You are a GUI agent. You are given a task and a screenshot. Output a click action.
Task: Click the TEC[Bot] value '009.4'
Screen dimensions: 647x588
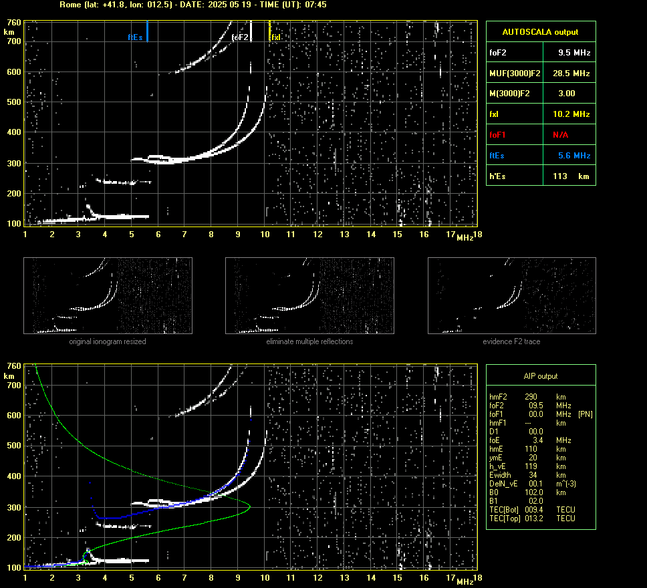coord(533,510)
